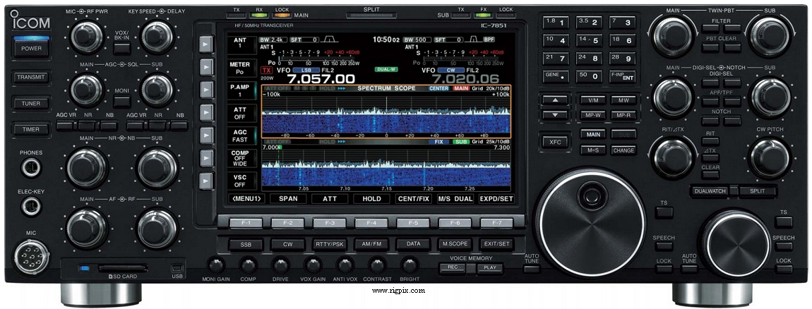
Task: Tap the GENE general coverage key
Action: tap(556, 76)
